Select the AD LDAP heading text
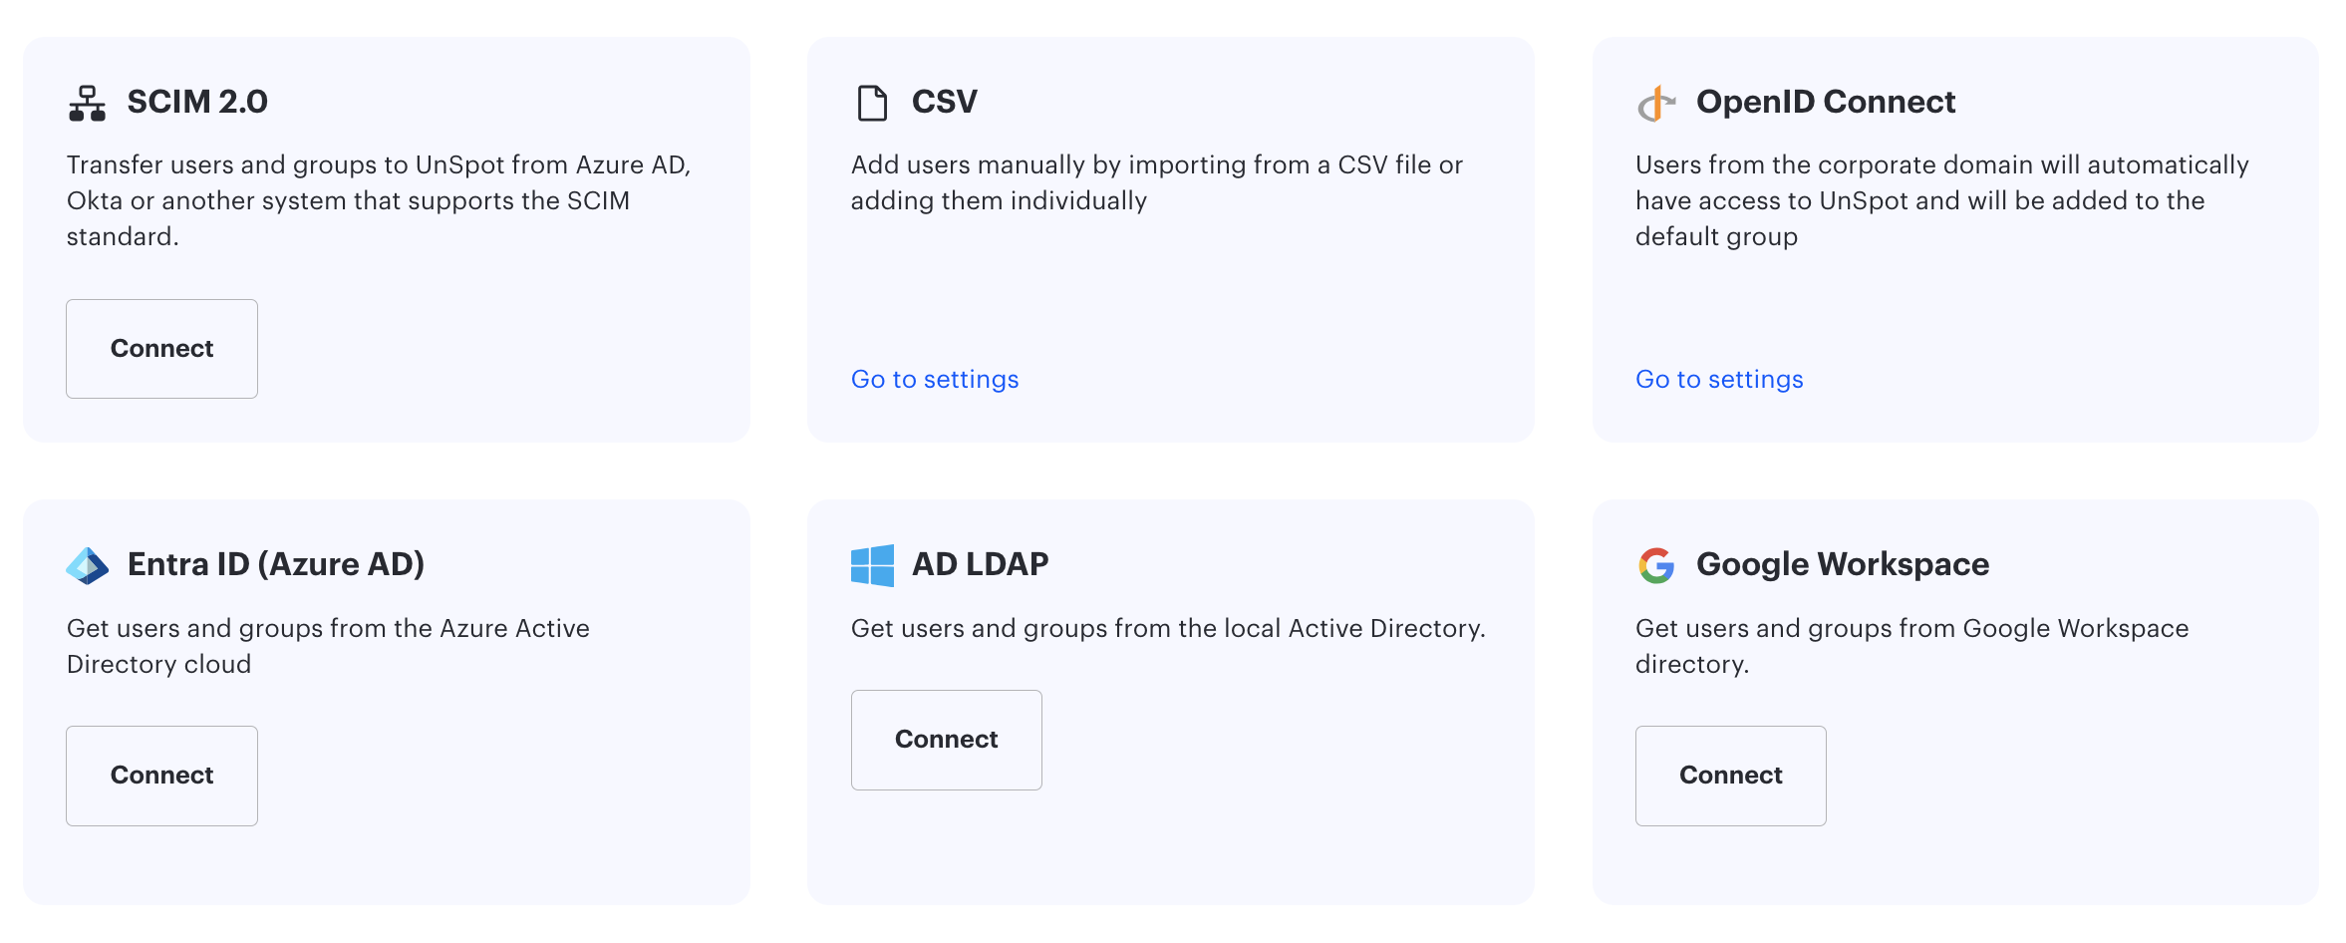Viewport: 2346px width, 943px height. pyautogui.click(x=980, y=564)
